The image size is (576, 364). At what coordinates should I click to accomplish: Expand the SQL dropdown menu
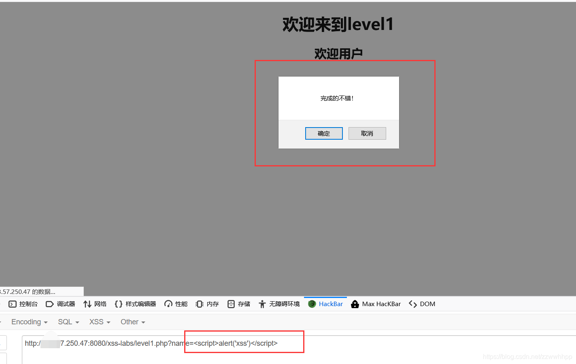68,322
